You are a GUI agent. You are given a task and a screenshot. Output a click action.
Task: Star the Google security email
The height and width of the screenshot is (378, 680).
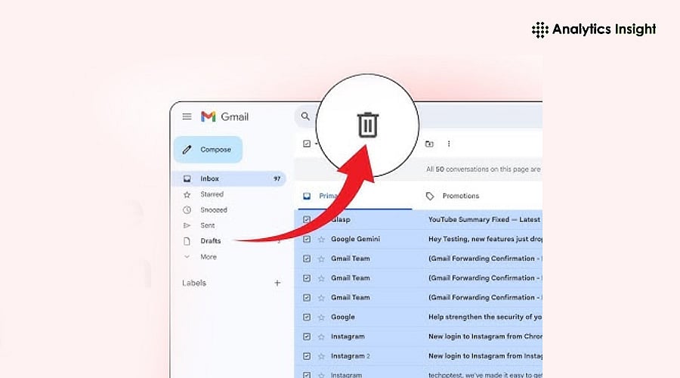tap(321, 317)
